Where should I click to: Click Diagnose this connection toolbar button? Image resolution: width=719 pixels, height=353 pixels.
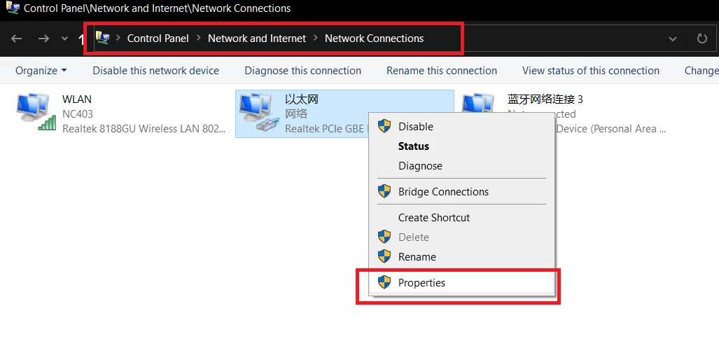pyautogui.click(x=302, y=71)
